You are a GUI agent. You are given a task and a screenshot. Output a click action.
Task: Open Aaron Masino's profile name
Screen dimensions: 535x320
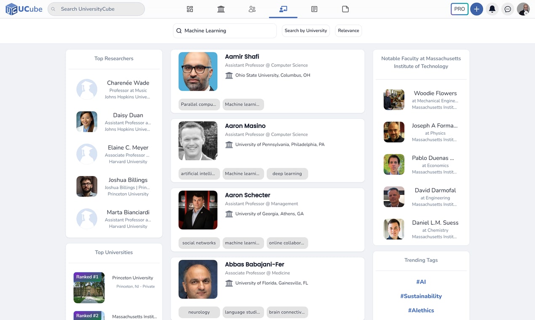point(245,126)
